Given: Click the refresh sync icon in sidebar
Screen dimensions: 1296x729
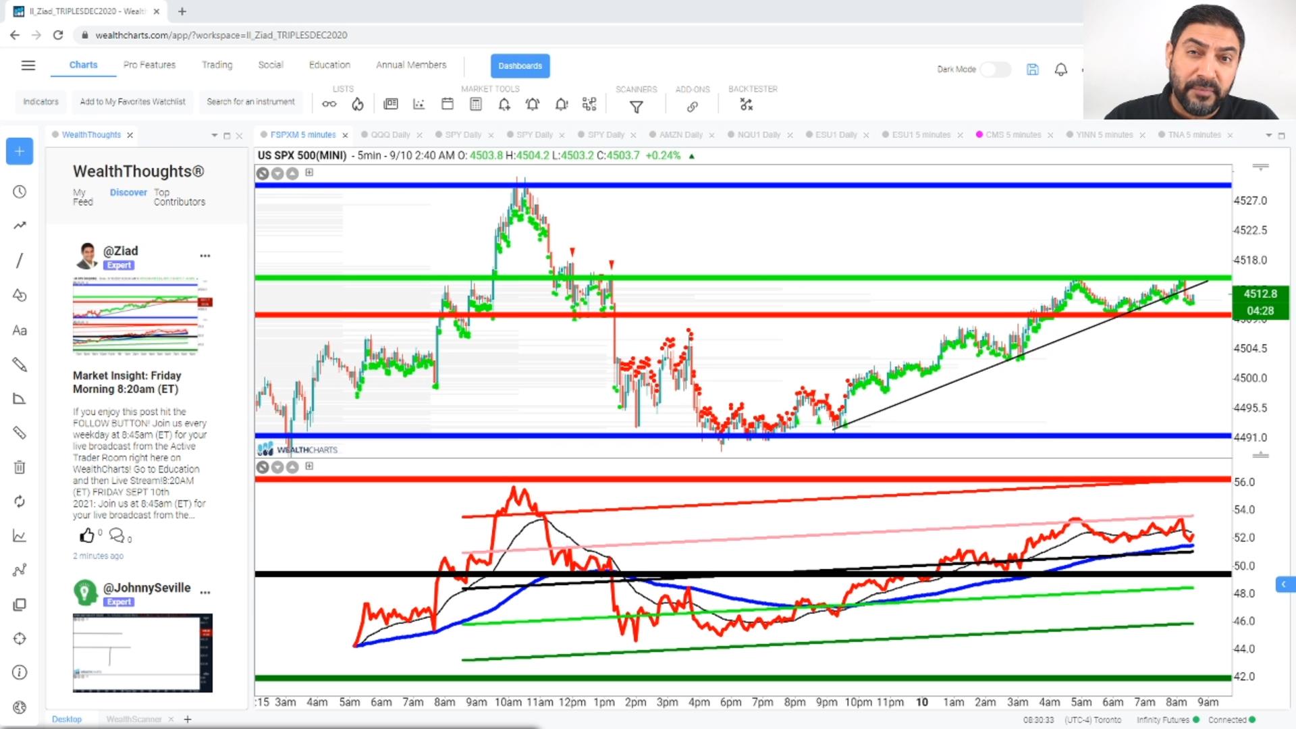Looking at the screenshot, I should 20,502.
